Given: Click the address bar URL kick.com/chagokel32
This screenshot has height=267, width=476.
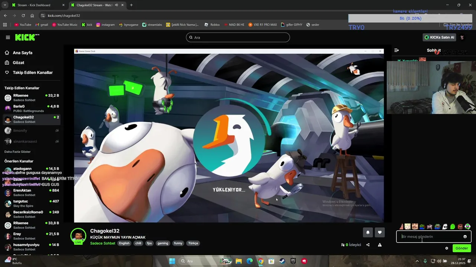Looking at the screenshot, I should [64, 16].
